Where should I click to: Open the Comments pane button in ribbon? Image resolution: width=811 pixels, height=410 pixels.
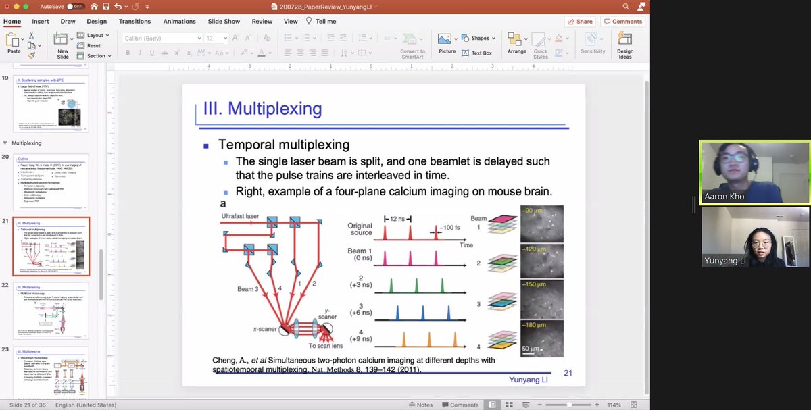pos(623,21)
